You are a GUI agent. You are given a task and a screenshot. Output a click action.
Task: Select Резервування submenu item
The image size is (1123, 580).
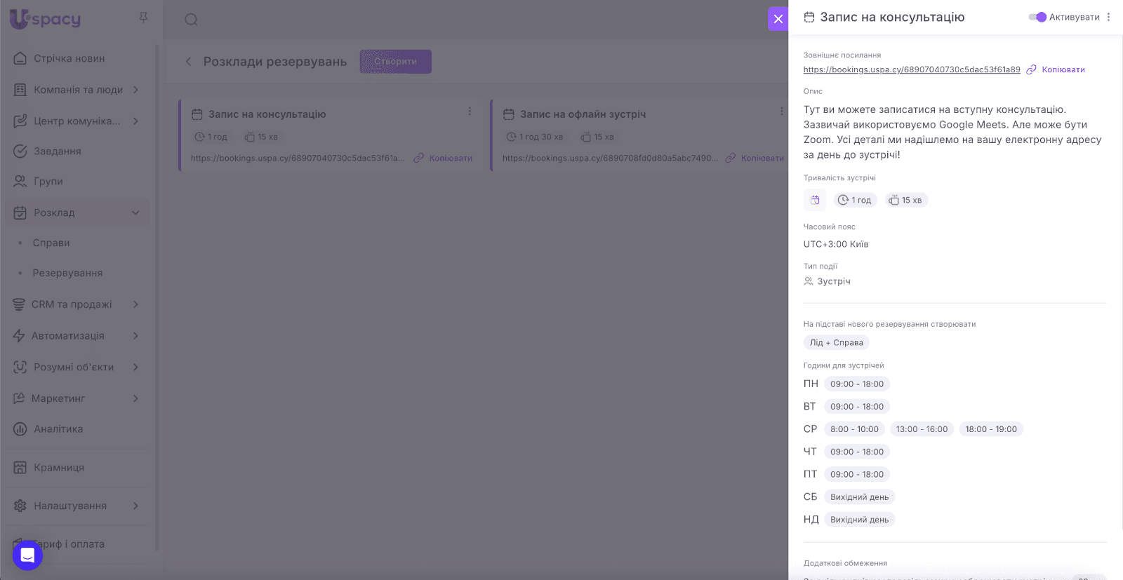[x=67, y=273]
